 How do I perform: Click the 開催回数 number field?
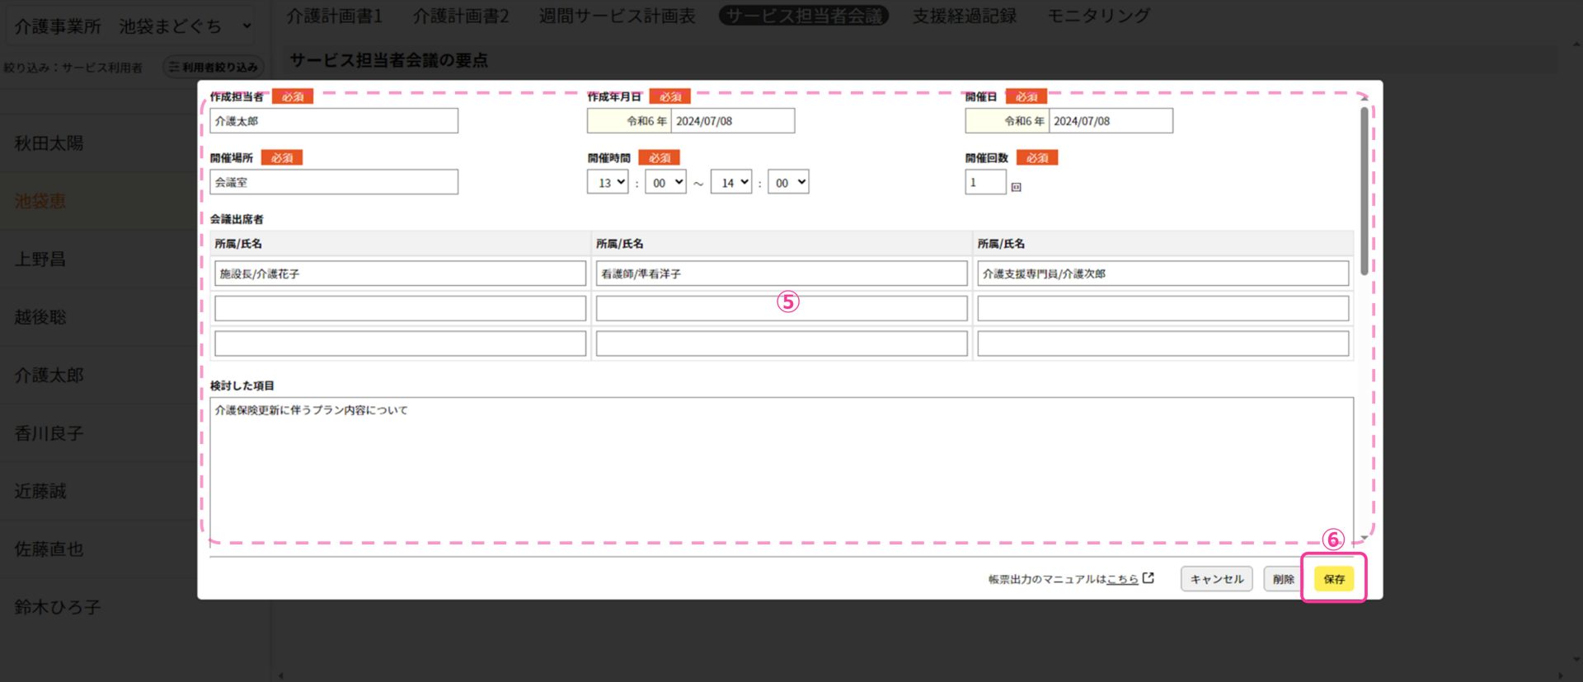click(x=985, y=182)
